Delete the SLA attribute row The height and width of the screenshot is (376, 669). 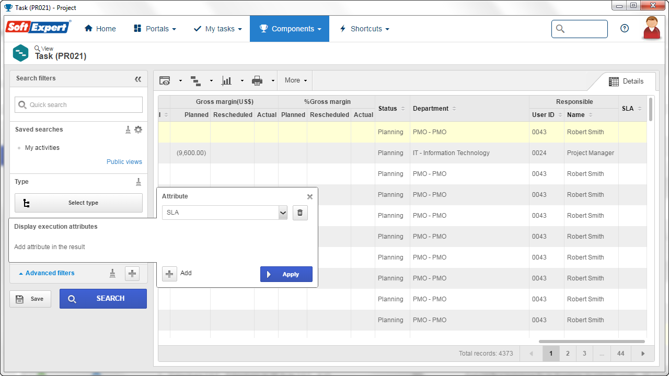click(x=300, y=213)
